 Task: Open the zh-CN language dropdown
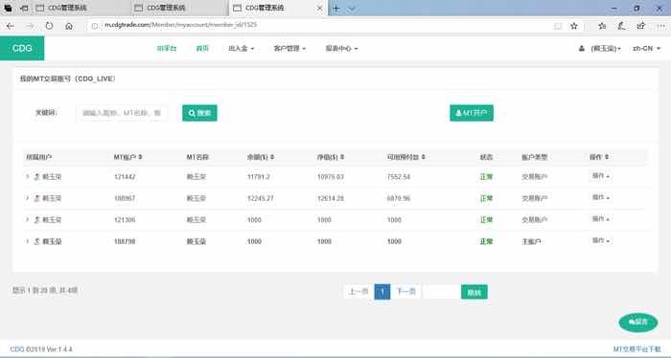[x=647, y=49]
